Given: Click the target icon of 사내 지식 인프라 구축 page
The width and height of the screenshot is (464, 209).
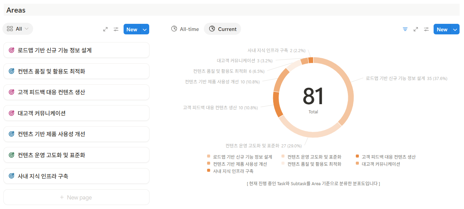Looking at the screenshot, I should point(11,176).
